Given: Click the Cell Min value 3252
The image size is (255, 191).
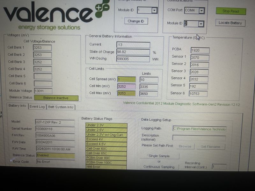Looking at the screenshot, I should pyautogui.click(x=127, y=86).
